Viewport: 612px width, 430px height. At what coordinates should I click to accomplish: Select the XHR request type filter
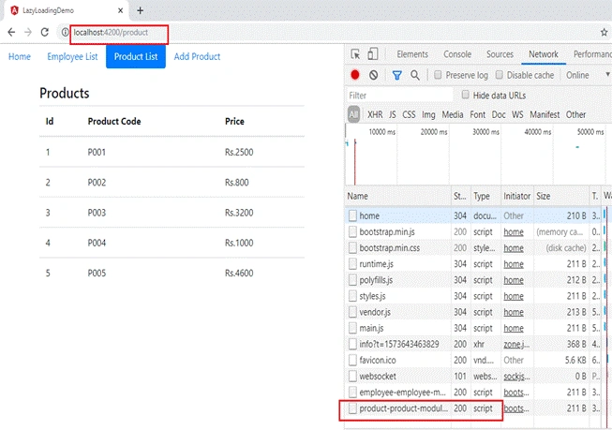[x=375, y=114]
